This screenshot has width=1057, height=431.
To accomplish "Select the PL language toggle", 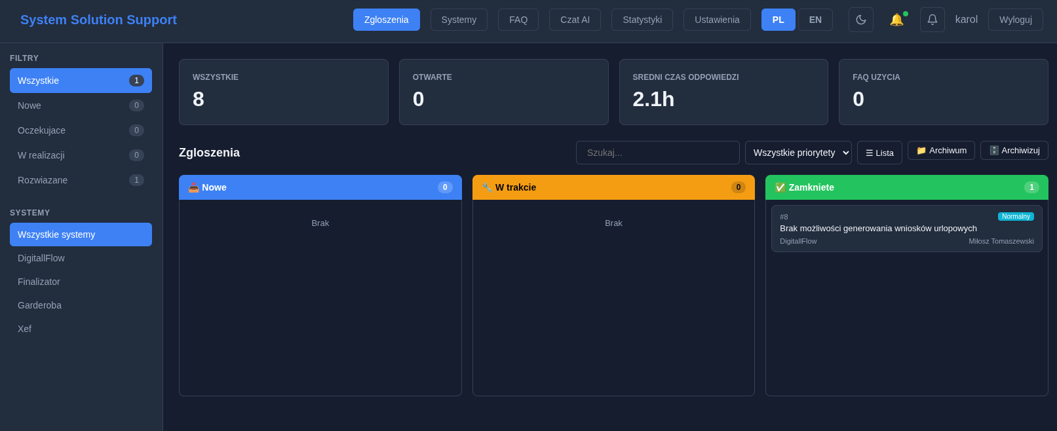I will point(778,20).
